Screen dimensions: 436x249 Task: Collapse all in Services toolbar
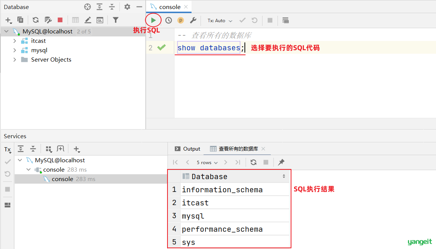click(x=33, y=149)
